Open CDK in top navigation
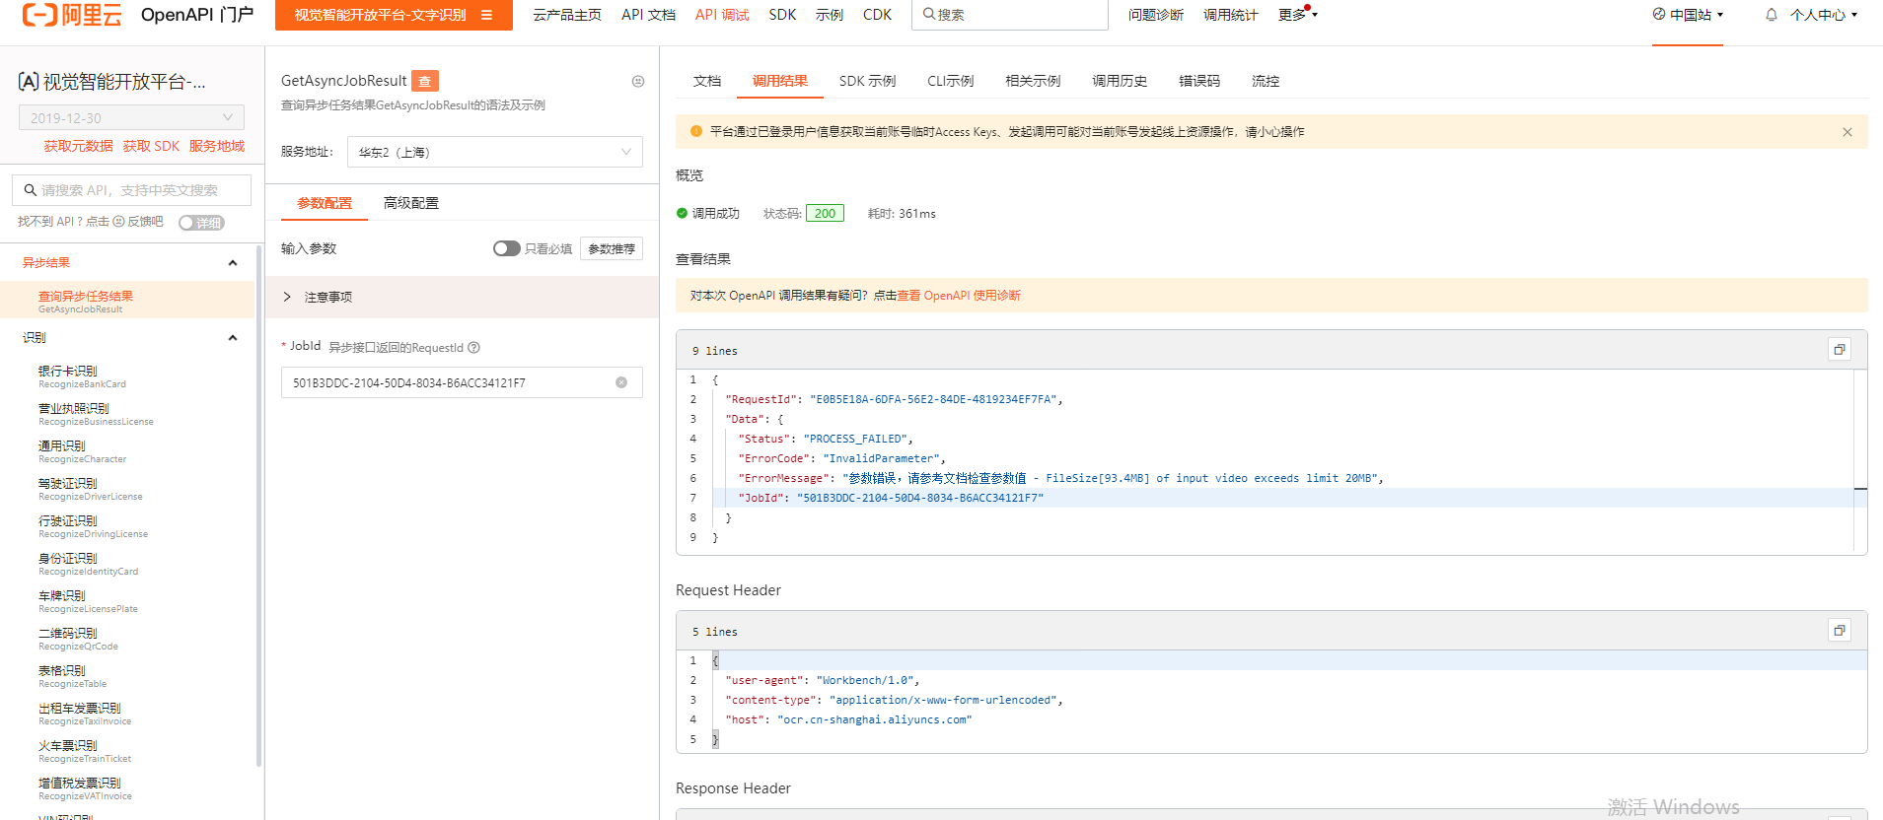 click(877, 15)
